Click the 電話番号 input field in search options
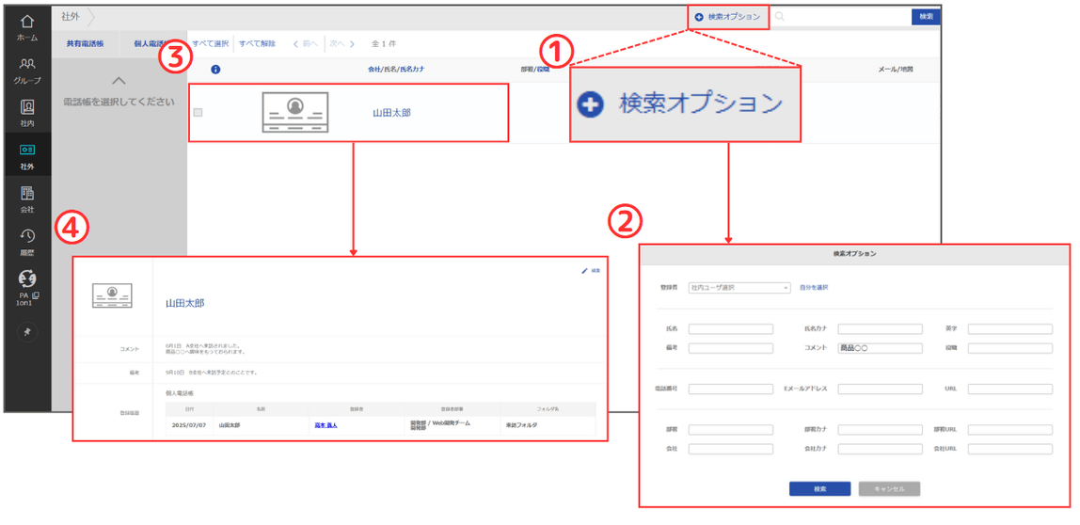 (x=731, y=390)
